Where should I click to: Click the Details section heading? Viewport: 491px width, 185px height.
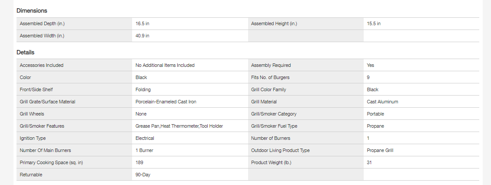[x=25, y=52]
